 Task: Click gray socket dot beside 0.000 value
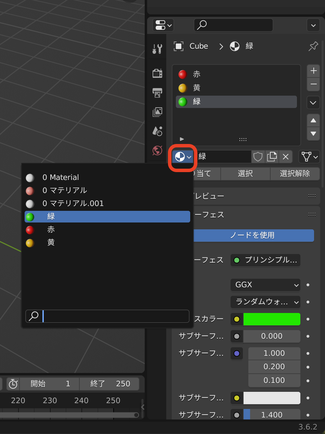(x=237, y=336)
